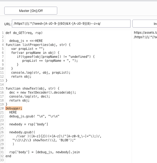This screenshot has height=163, width=157.
Task: Click the 'return obj;' line on line 12
Action: click(21, 77)
